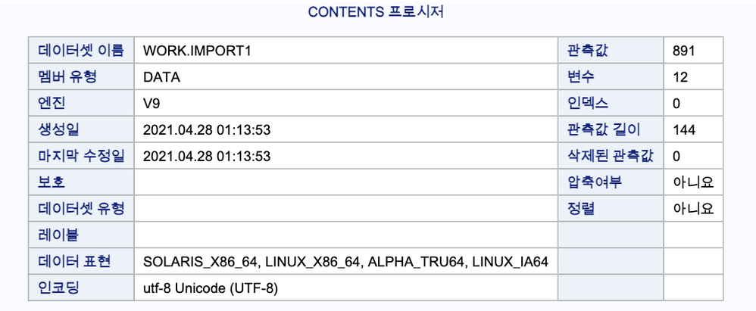
Task: Select the 마지막 수정일 timestamp value
Action: [x=207, y=156]
